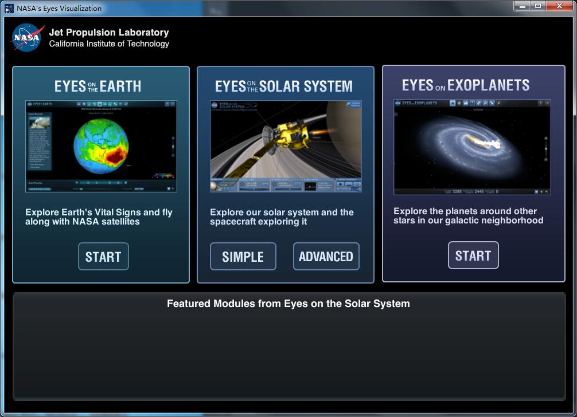Click the NASA logo in the header
Screen dimensions: 577x417
27,37
